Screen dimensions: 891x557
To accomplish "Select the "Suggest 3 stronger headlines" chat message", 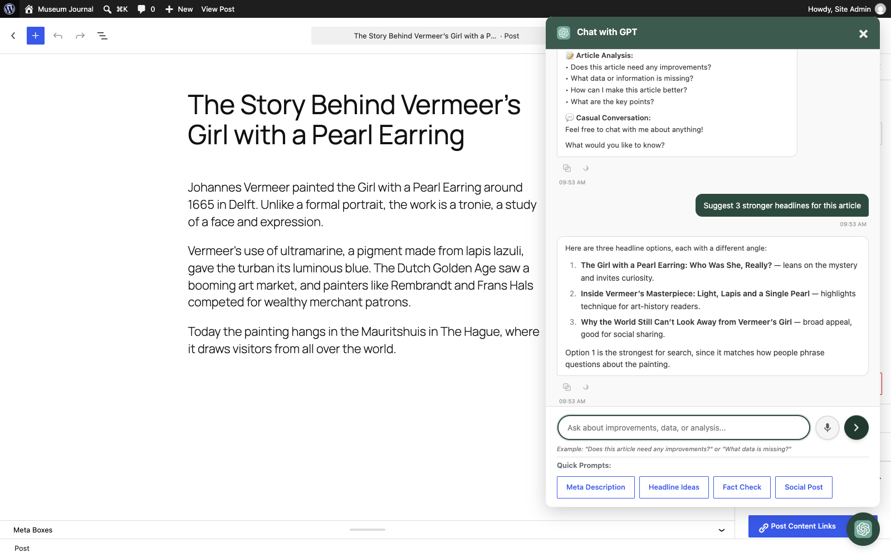I will point(782,206).
